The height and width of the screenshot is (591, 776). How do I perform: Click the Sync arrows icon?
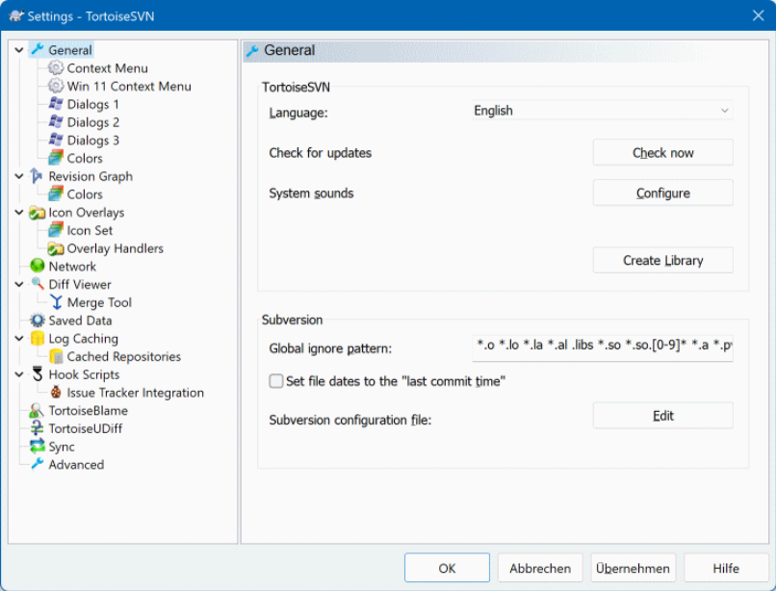(38, 447)
